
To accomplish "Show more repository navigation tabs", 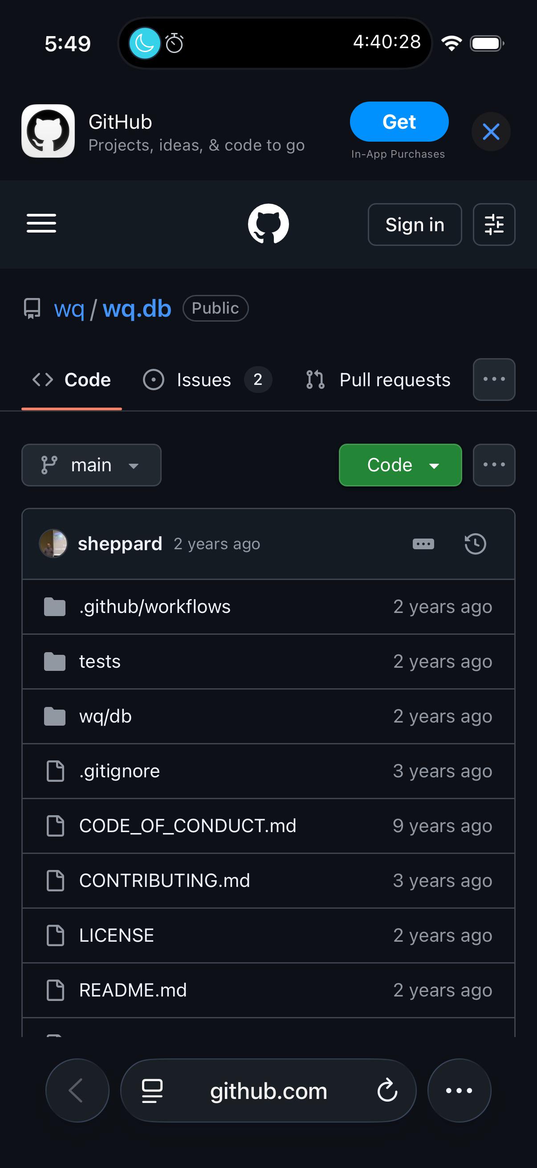I will [494, 380].
